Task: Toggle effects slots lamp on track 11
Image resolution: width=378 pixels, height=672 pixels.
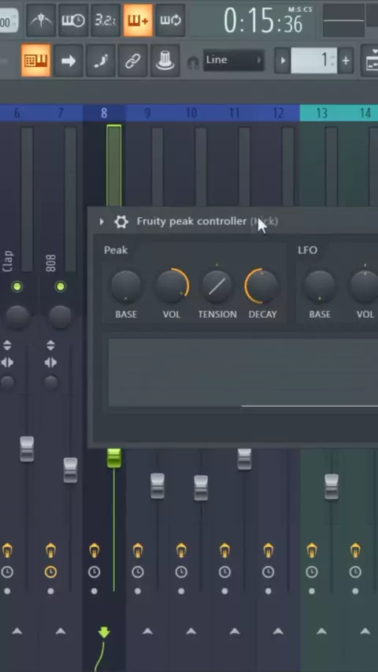Action: coord(224,550)
